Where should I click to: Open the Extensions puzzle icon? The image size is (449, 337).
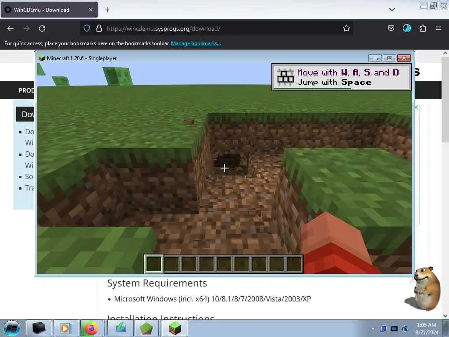click(423, 28)
